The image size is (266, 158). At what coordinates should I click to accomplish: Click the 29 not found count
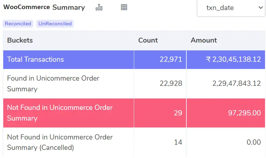[178, 113]
